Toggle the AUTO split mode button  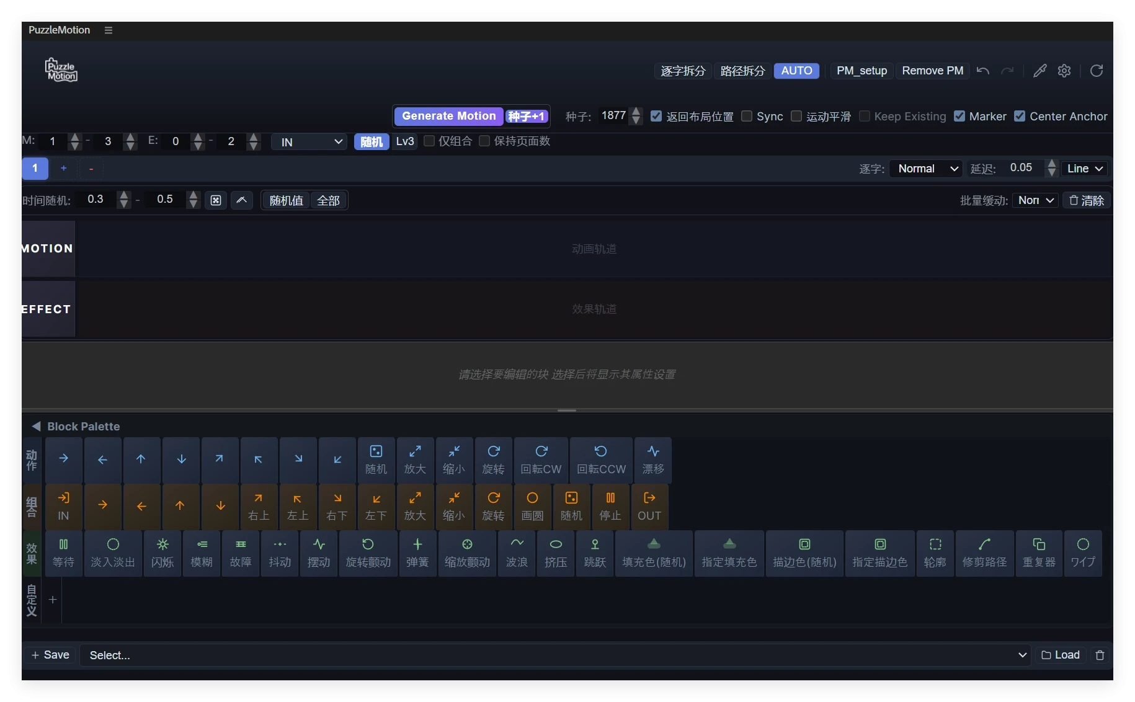click(x=796, y=71)
